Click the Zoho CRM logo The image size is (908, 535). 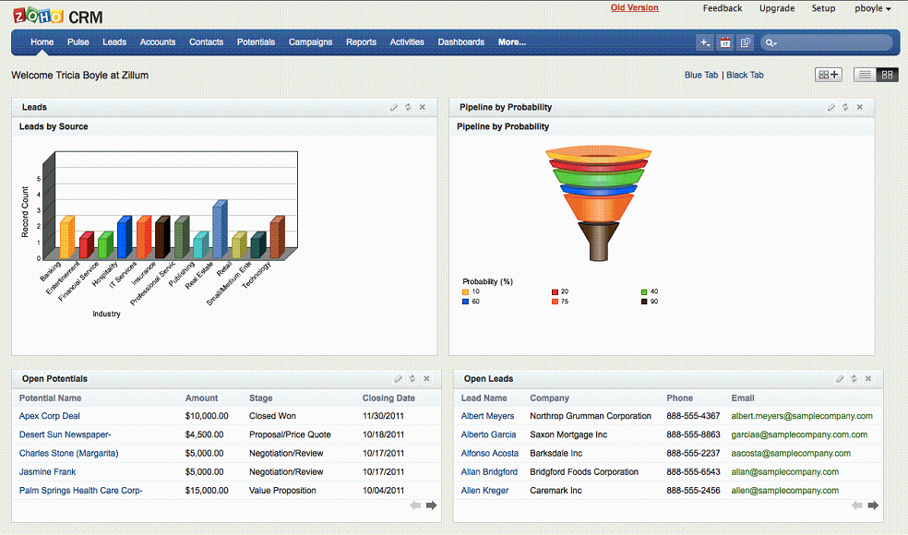click(x=58, y=17)
